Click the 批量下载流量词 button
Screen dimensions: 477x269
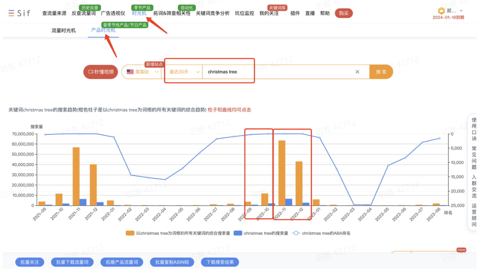click(x=71, y=262)
